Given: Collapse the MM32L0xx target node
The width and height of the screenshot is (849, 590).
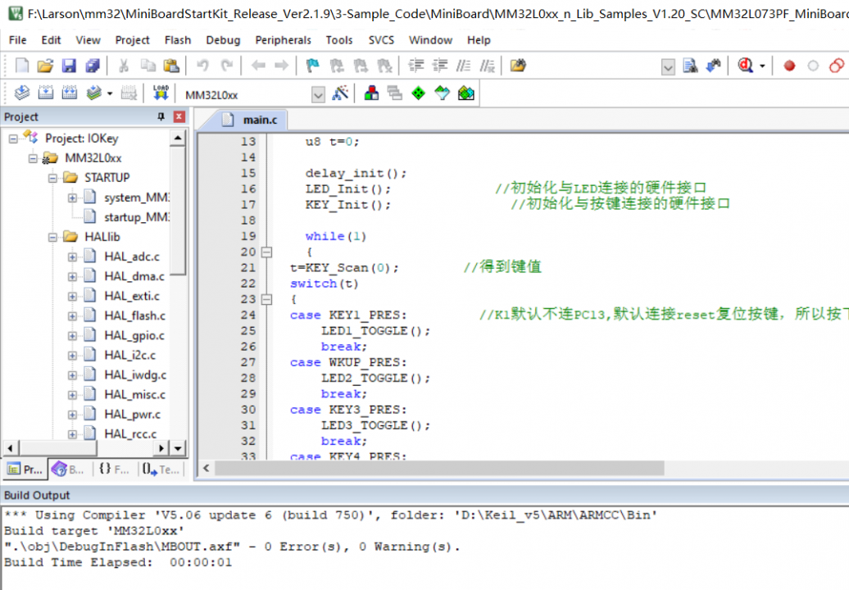Looking at the screenshot, I should click(x=33, y=159).
